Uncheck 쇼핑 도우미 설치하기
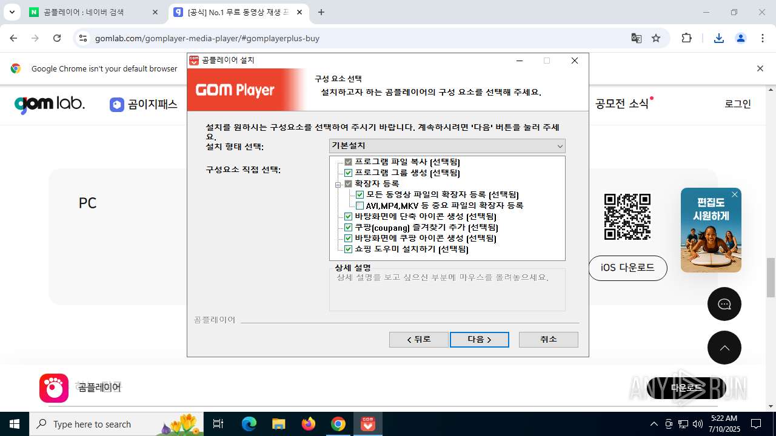The image size is (776, 436). (348, 249)
